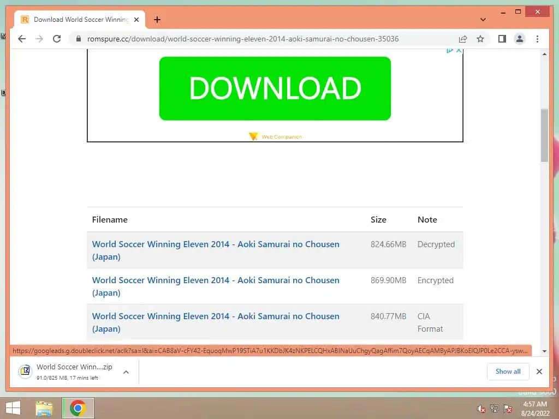Click the 824.66MB size cell
The height and width of the screenshot is (419, 559).
pos(388,244)
